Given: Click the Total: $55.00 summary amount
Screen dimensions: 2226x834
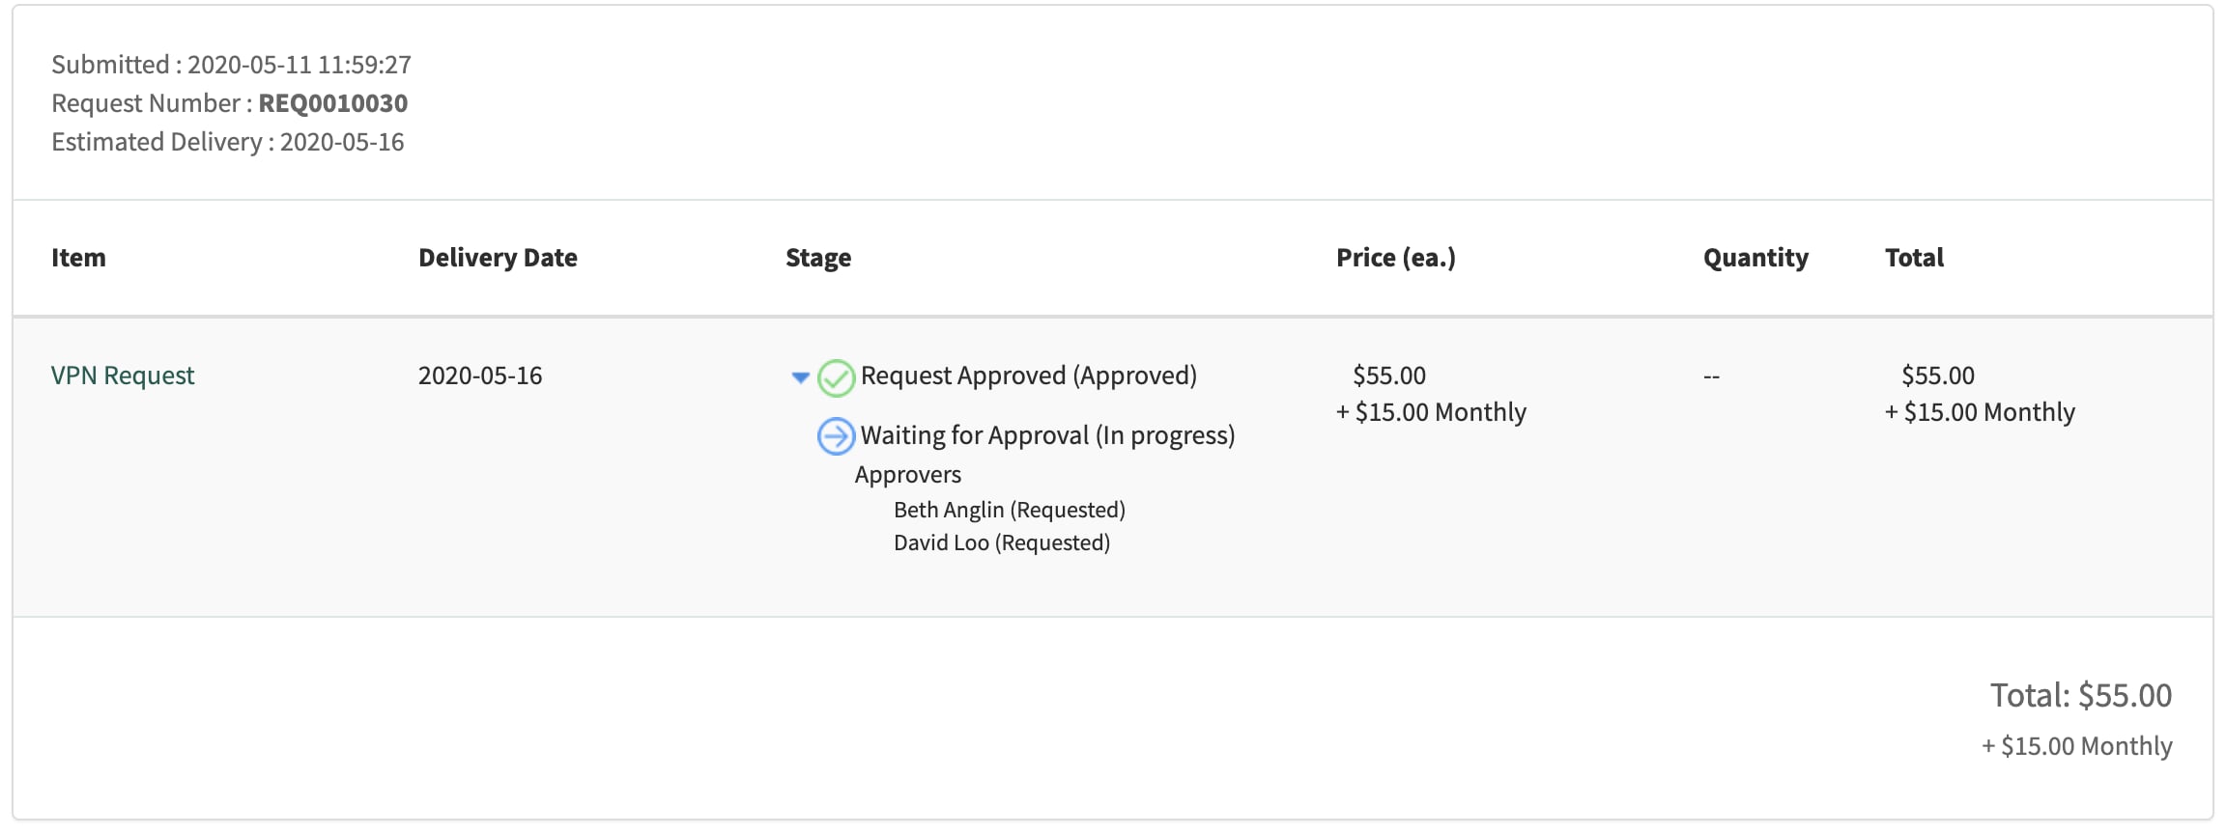Looking at the screenshot, I should click(x=2080, y=695).
